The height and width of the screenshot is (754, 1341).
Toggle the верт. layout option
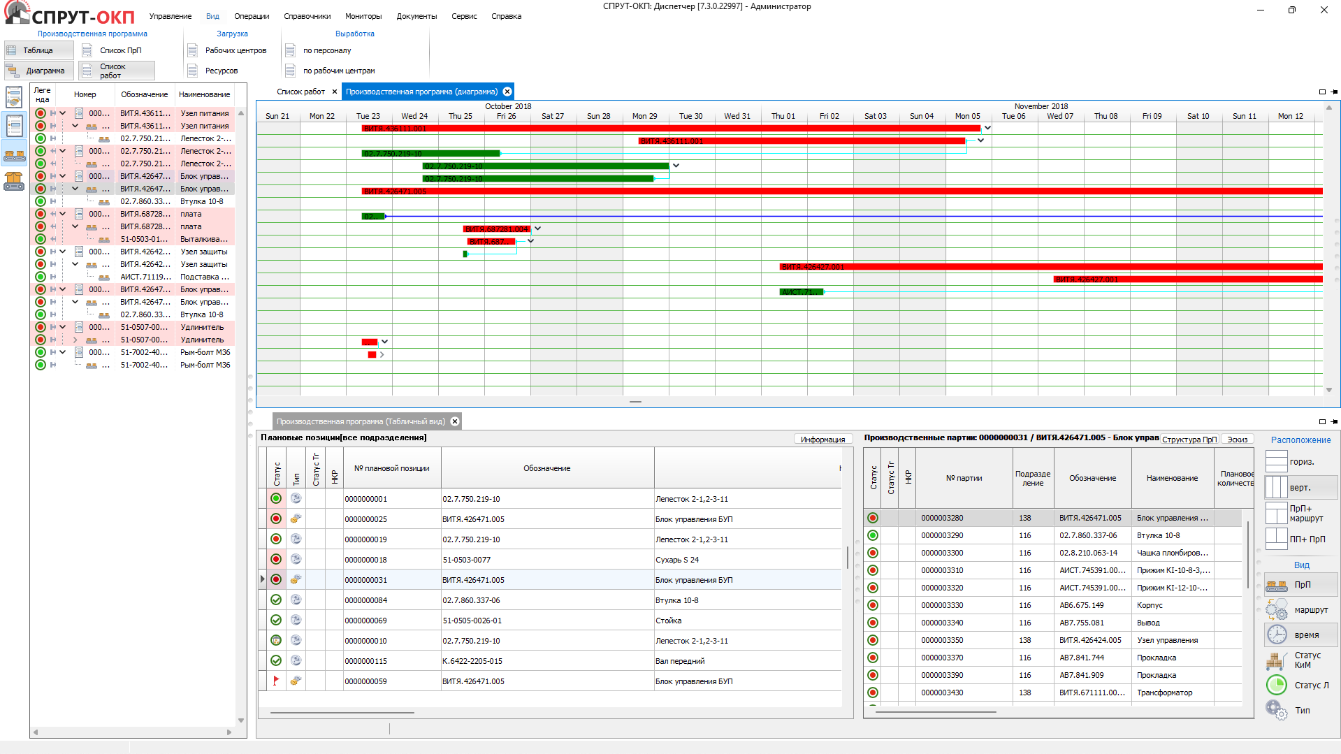pyautogui.click(x=1277, y=487)
